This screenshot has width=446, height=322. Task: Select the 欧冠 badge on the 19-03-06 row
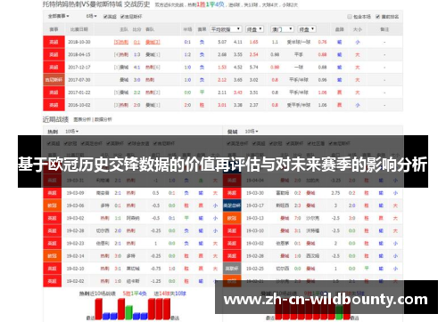pyautogui.click(x=52, y=205)
